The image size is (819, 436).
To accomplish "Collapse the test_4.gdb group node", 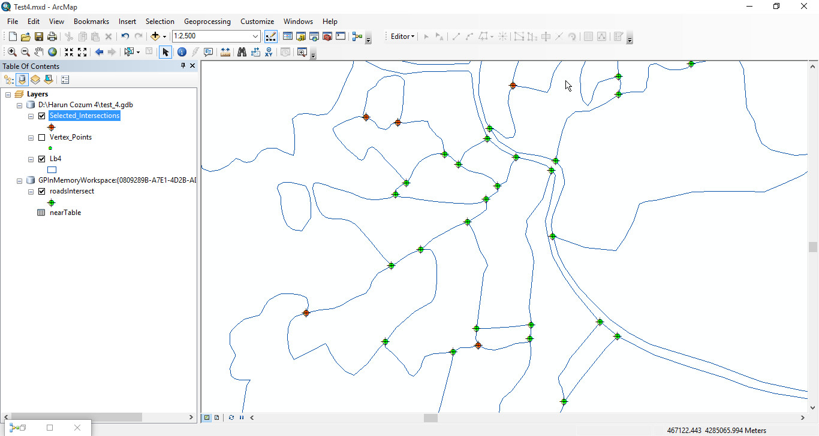I will [20, 105].
